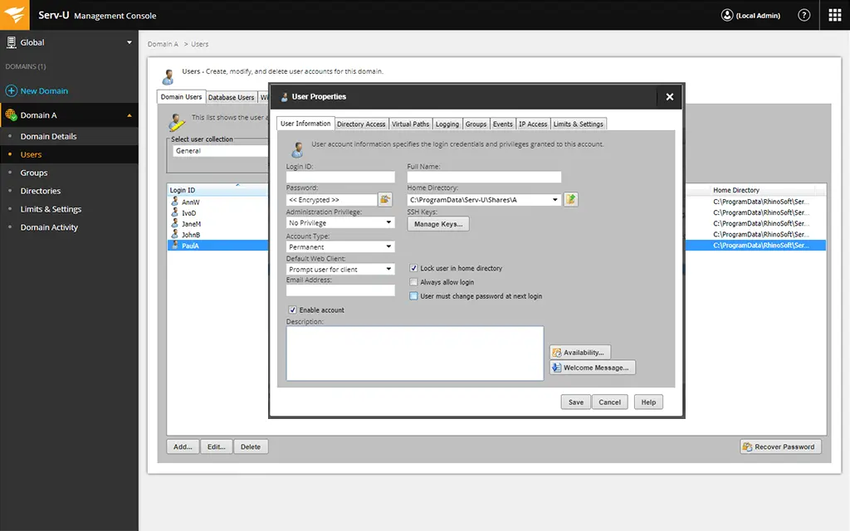
Task: Switch to the Directory Access tab
Action: pos(360,124)
